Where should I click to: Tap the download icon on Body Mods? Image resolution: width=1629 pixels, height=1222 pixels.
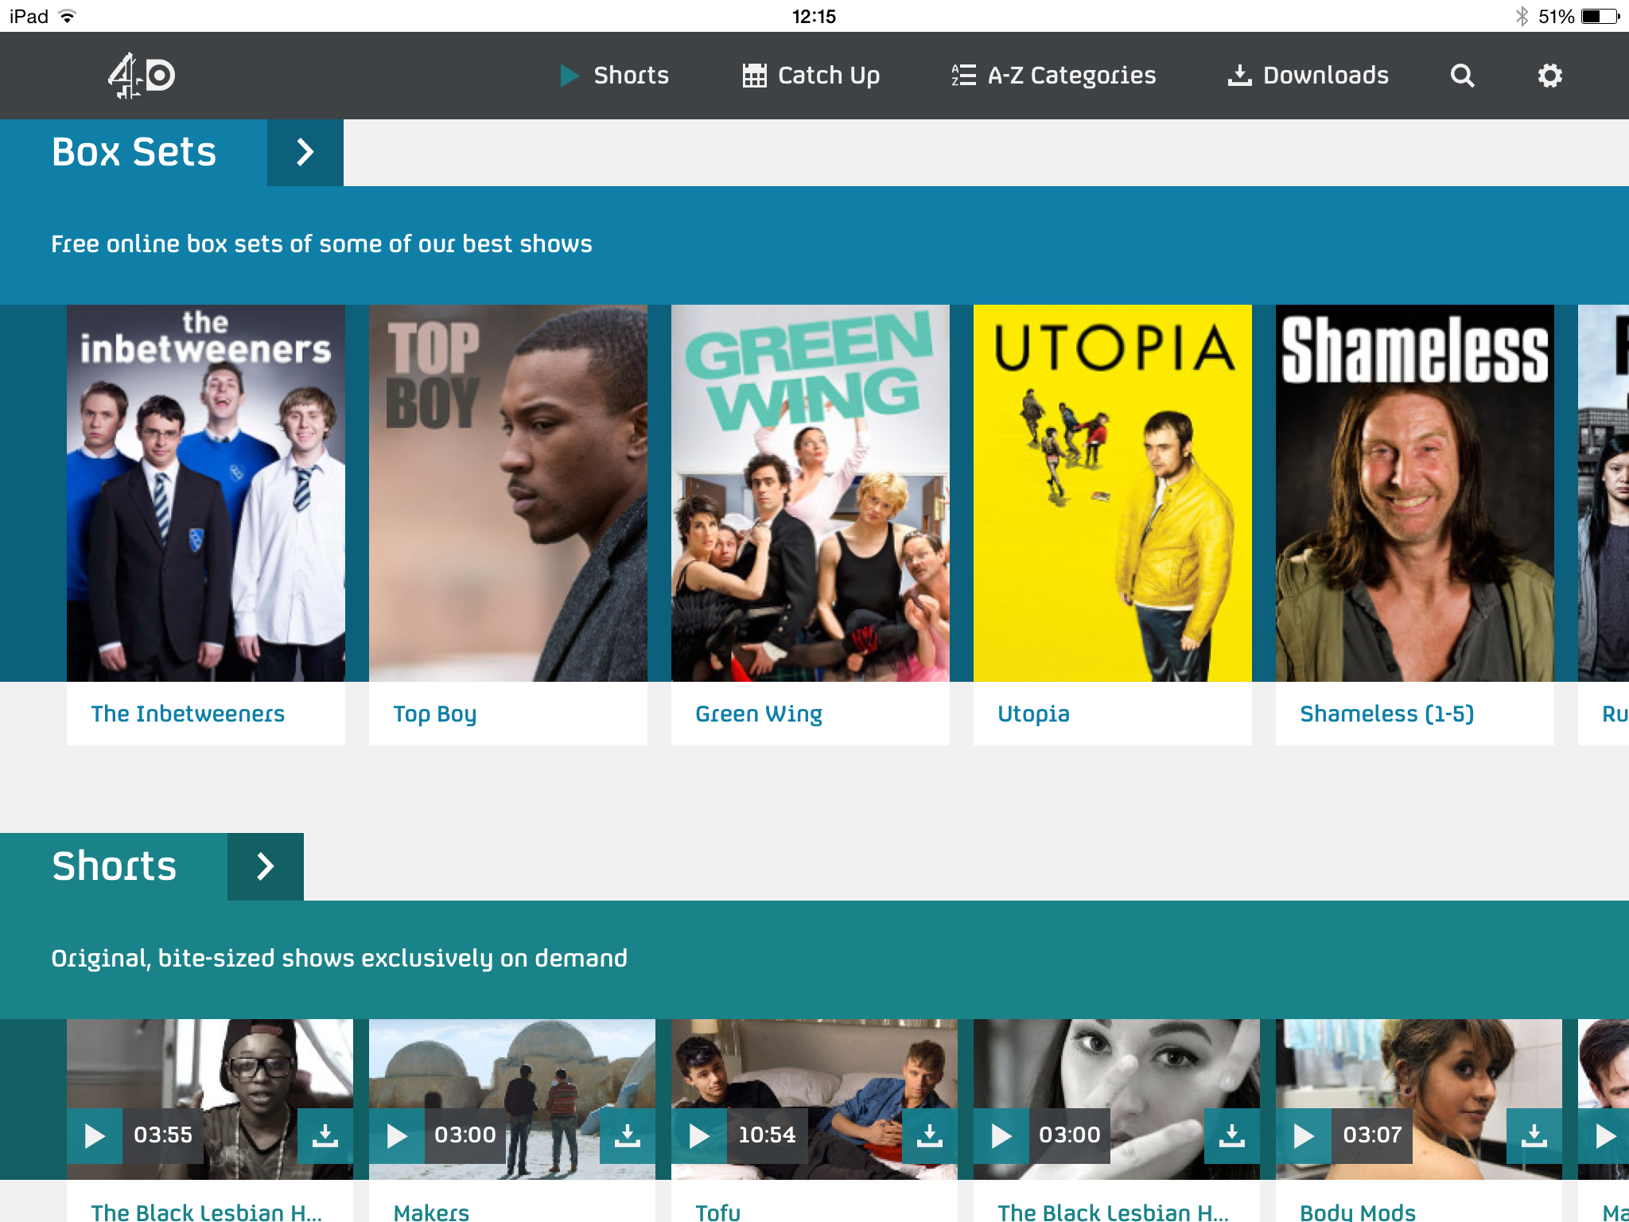pyautogui.click(x=1535, y=1136)
